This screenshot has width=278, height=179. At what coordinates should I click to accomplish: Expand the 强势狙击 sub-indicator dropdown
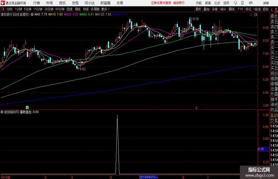point(2,112)
